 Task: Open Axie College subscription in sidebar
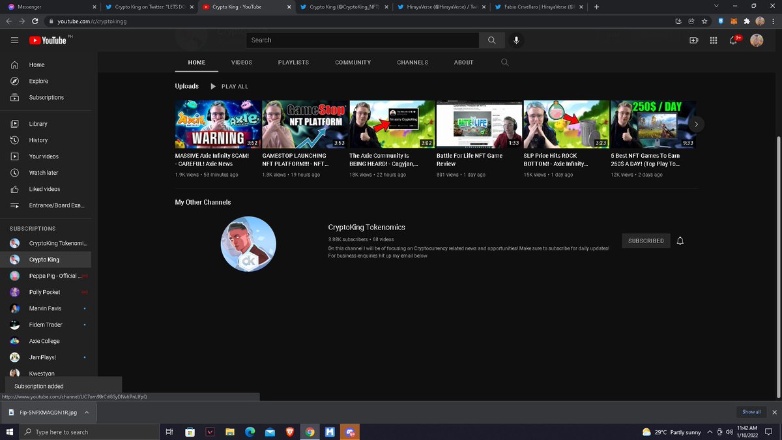pos(46,341)
